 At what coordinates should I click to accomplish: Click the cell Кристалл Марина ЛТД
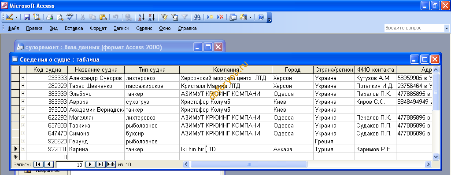(x=226, y=86)
